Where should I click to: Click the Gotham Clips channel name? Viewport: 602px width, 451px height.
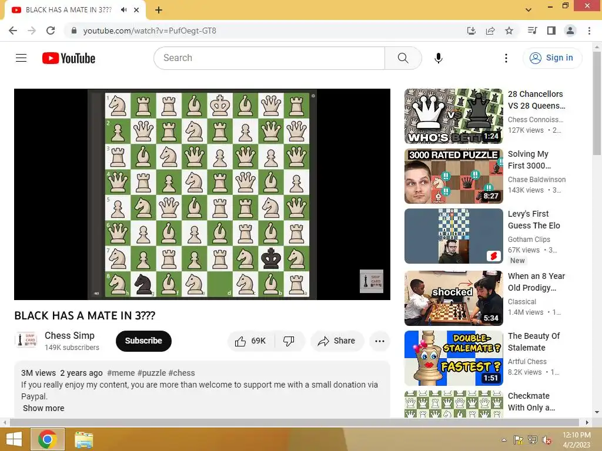[x=529, y=240]
